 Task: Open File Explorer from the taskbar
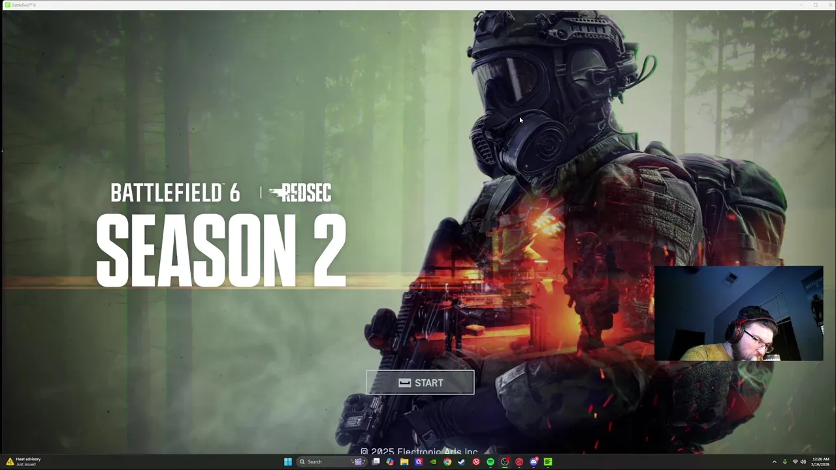tap(404, 462)
